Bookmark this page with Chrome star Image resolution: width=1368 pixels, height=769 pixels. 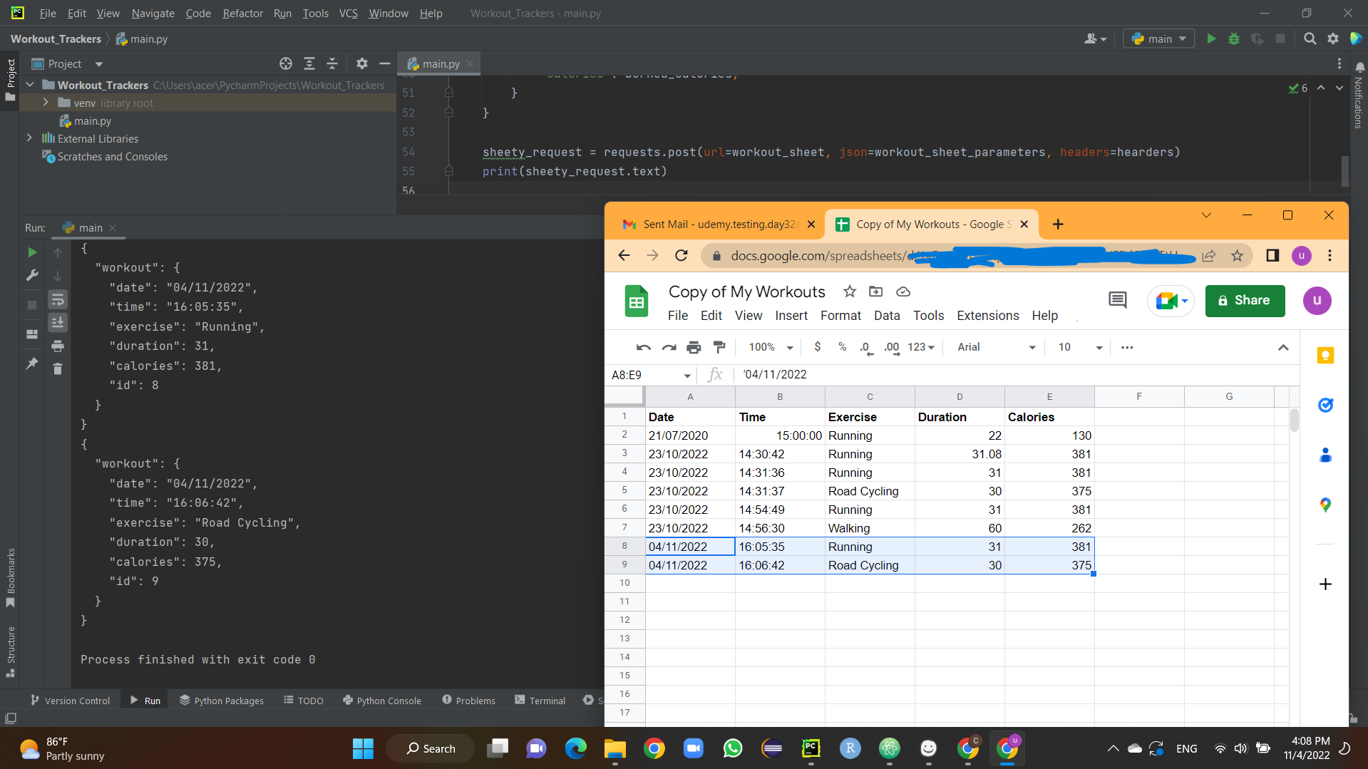pos(1237,255)
